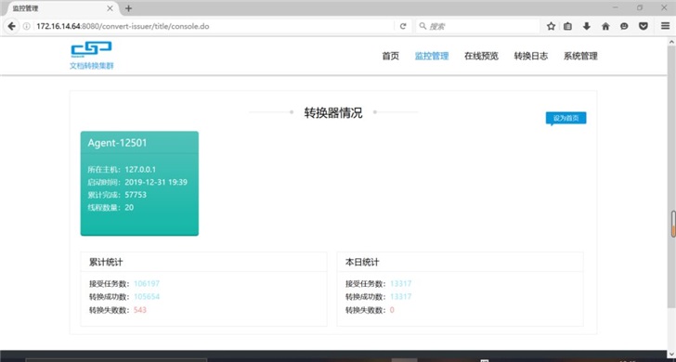Go back with the browser back arrow
Viewport: 676px width, 362px height.
click(11, 26)
